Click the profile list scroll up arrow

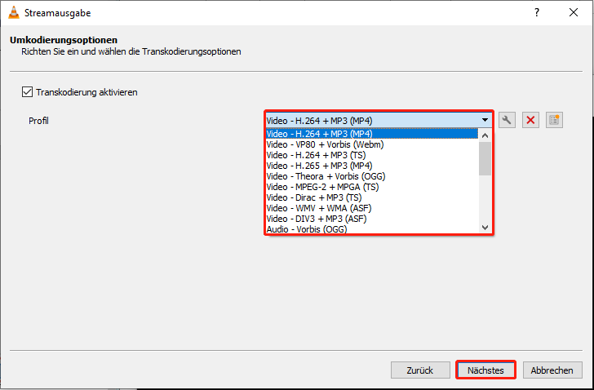coord(485,135)
